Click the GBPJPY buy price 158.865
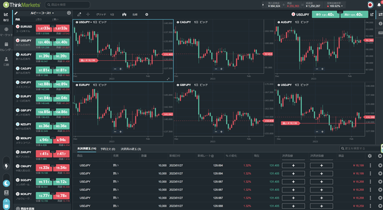 [x=61, y=112]
